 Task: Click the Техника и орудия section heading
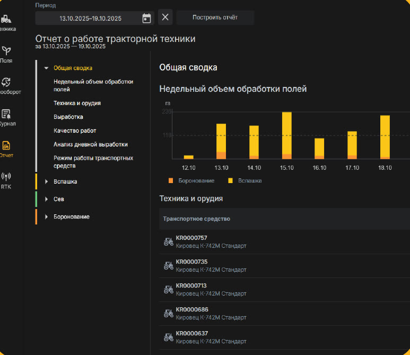point(191,198)
